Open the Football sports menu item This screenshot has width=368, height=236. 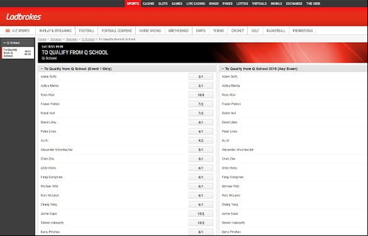(x=87, y=31)
